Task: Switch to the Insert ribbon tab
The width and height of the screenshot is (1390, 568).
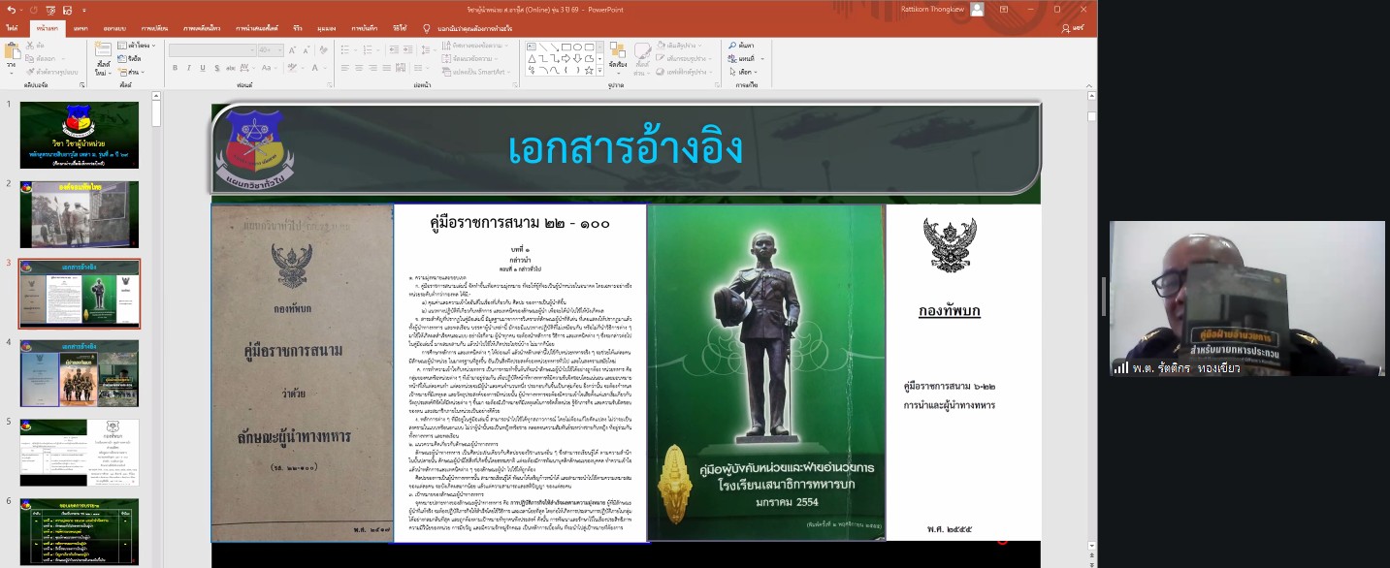Action: [81, 29]
